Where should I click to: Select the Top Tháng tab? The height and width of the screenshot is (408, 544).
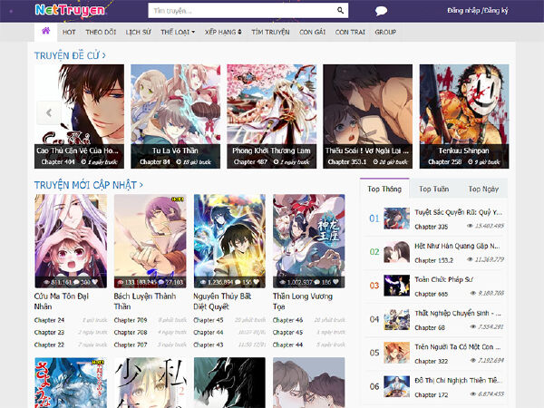[384, 189]
